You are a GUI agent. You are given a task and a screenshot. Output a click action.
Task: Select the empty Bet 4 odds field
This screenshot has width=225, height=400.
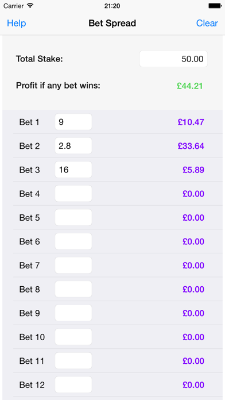pyautogui.click(x=73, y=194)
